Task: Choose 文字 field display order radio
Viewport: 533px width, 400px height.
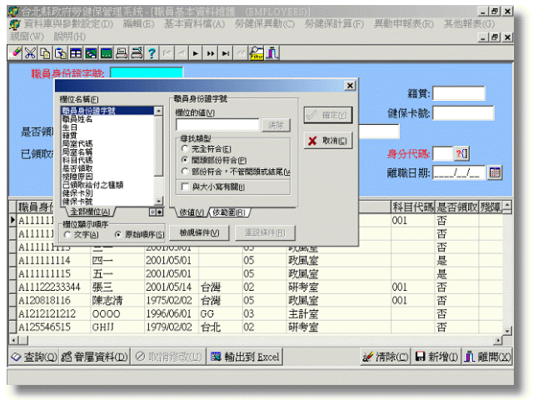Action: click(67, 234)
